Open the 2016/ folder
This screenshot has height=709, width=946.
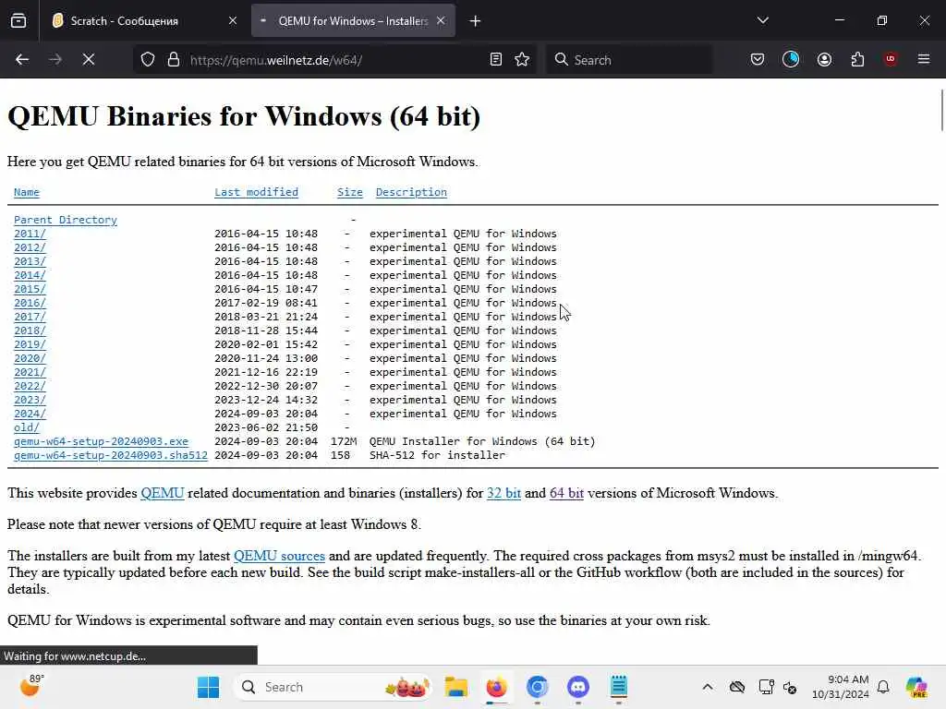click(x=30, y=303)
